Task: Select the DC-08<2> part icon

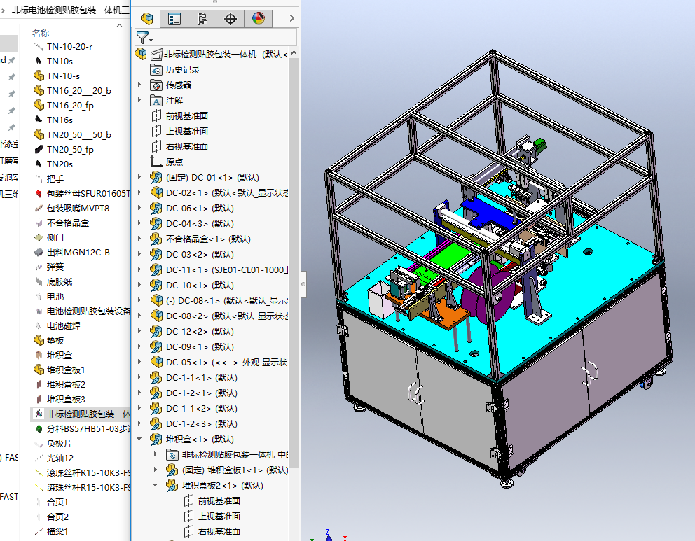Action: tap(156, 316)
